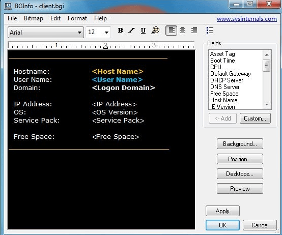Open the text color palette icon

point(155,31)
